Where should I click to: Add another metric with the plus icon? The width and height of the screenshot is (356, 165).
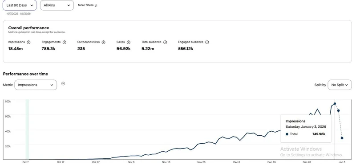point(63,83)
